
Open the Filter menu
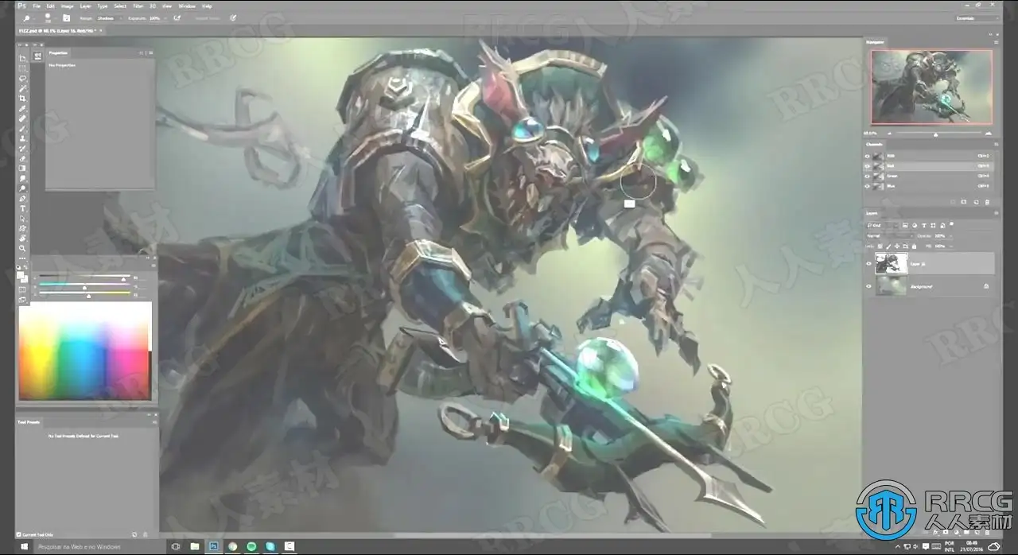coord(138,6)
